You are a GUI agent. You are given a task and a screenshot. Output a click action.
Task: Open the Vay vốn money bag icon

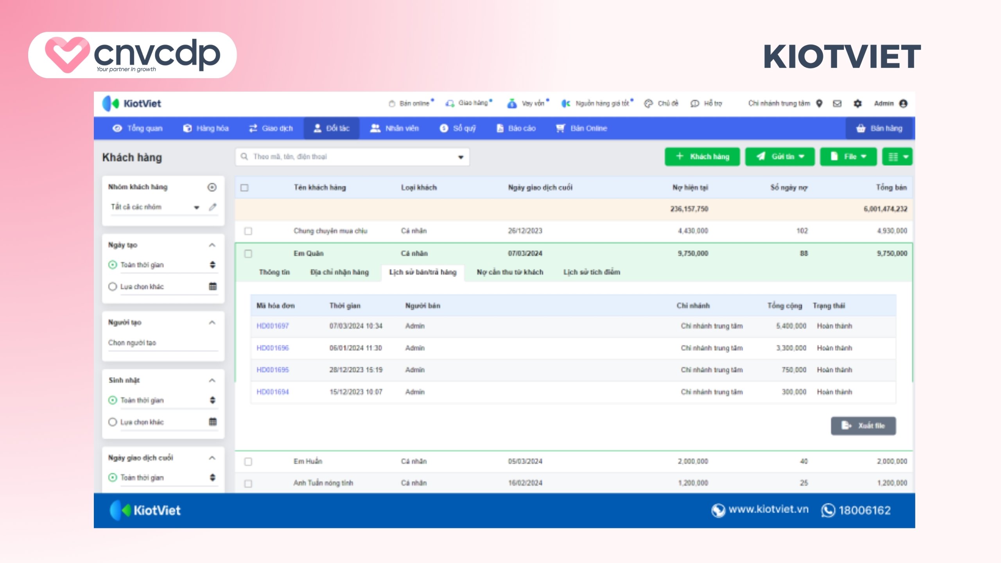tap(511, 103)
